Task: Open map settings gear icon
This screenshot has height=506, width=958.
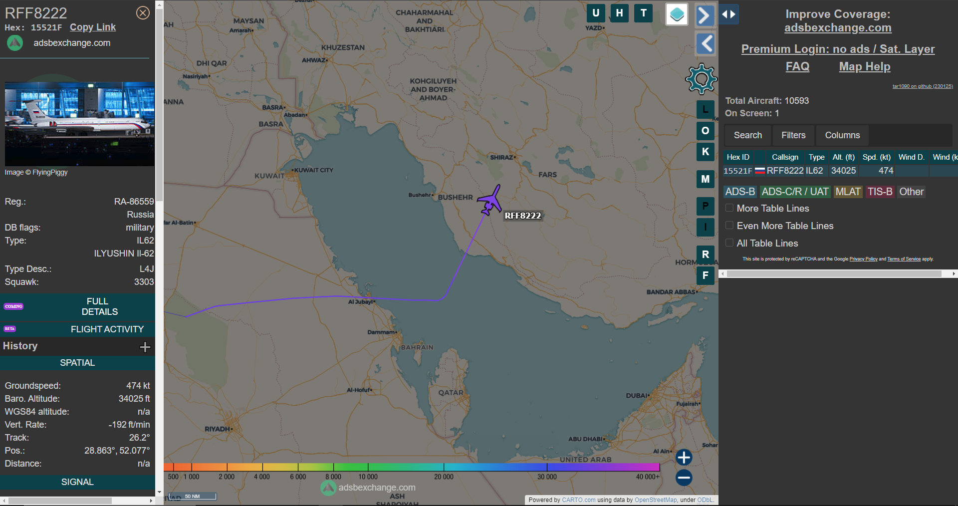Action: coord(701,79)
